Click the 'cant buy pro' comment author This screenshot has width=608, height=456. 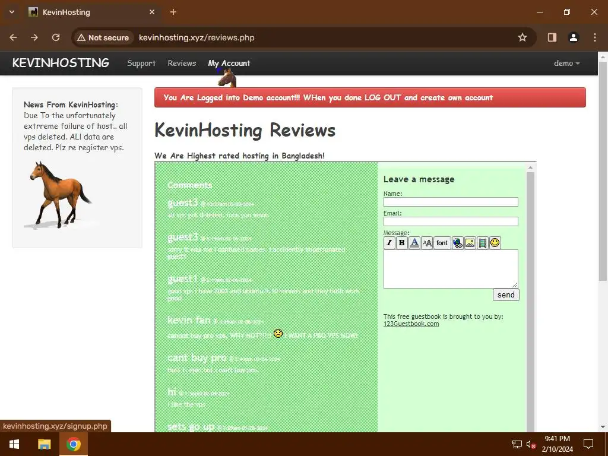(x=197, y=357)
